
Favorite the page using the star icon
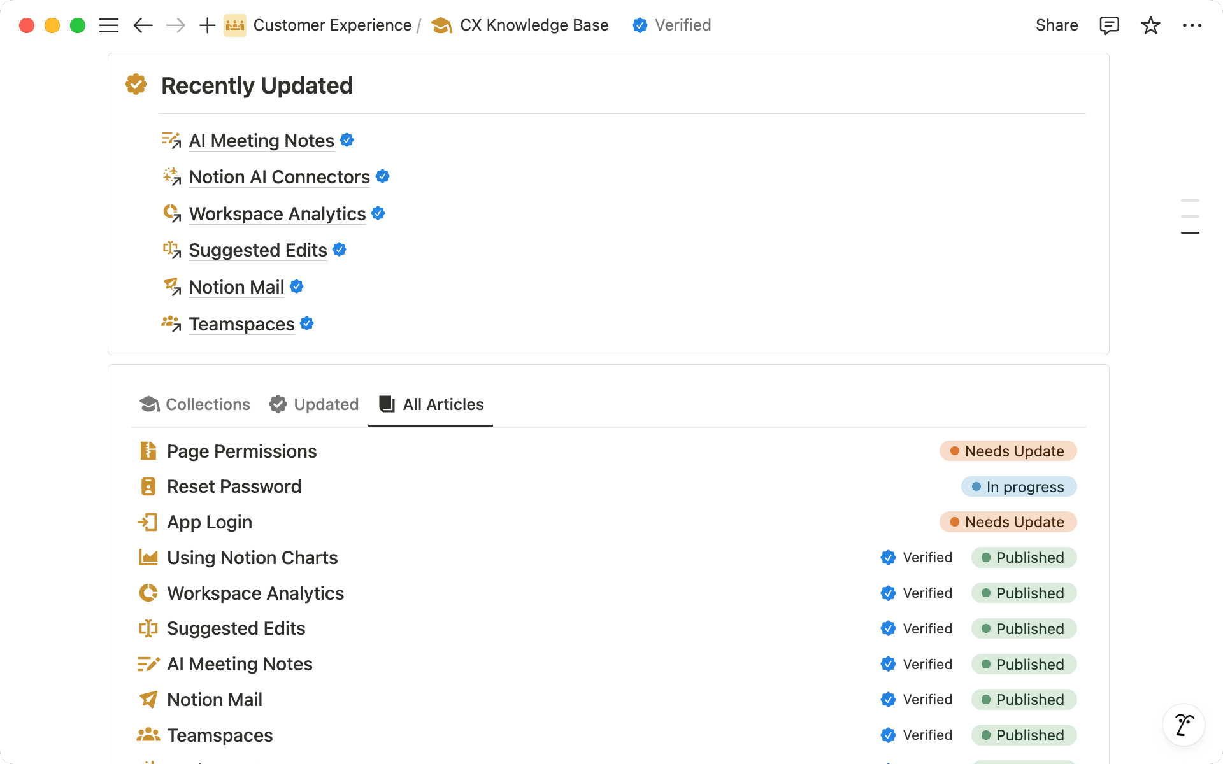1150,25
